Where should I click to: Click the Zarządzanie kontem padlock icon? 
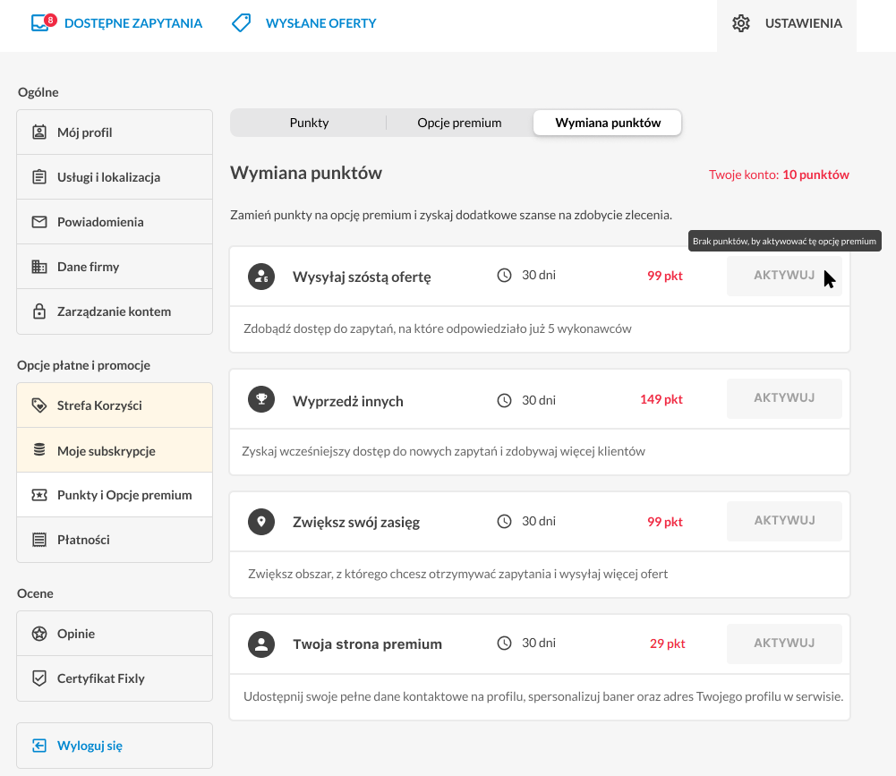point(38,311)
